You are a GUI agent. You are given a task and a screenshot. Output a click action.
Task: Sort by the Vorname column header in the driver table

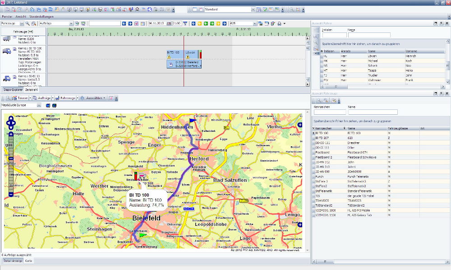coord(424,51)
